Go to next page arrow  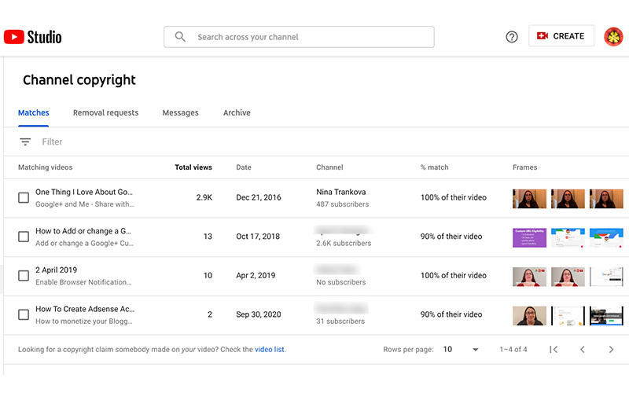[x=611, y=349]
